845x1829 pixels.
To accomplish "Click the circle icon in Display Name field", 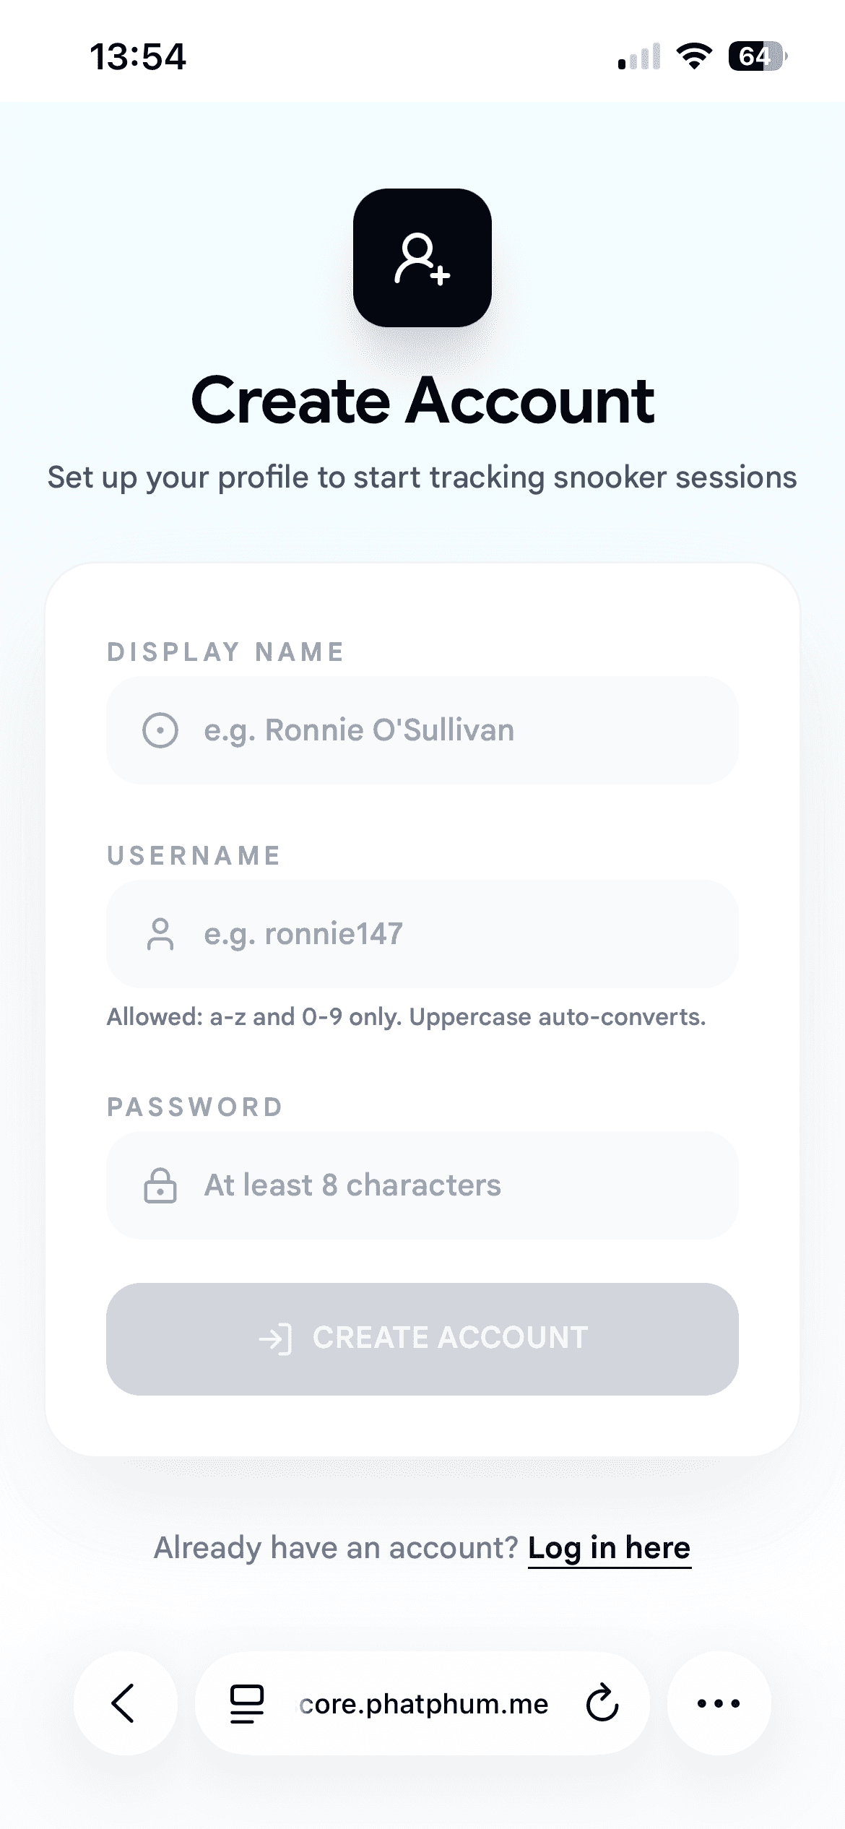I will coord(160,730).
